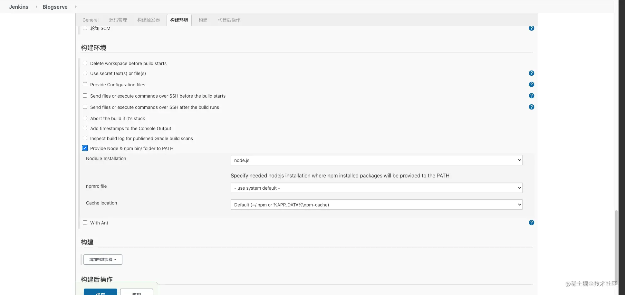Check Add timestamps to the Console Output
The image size is (625, 295).
[x=85, y=128]
